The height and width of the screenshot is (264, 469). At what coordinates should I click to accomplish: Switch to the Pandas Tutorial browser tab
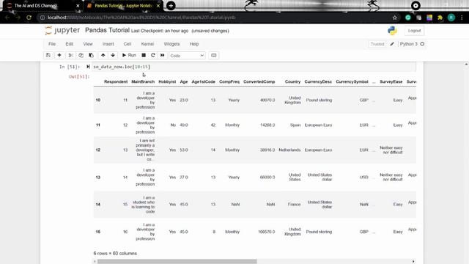(x=123, y=6)
